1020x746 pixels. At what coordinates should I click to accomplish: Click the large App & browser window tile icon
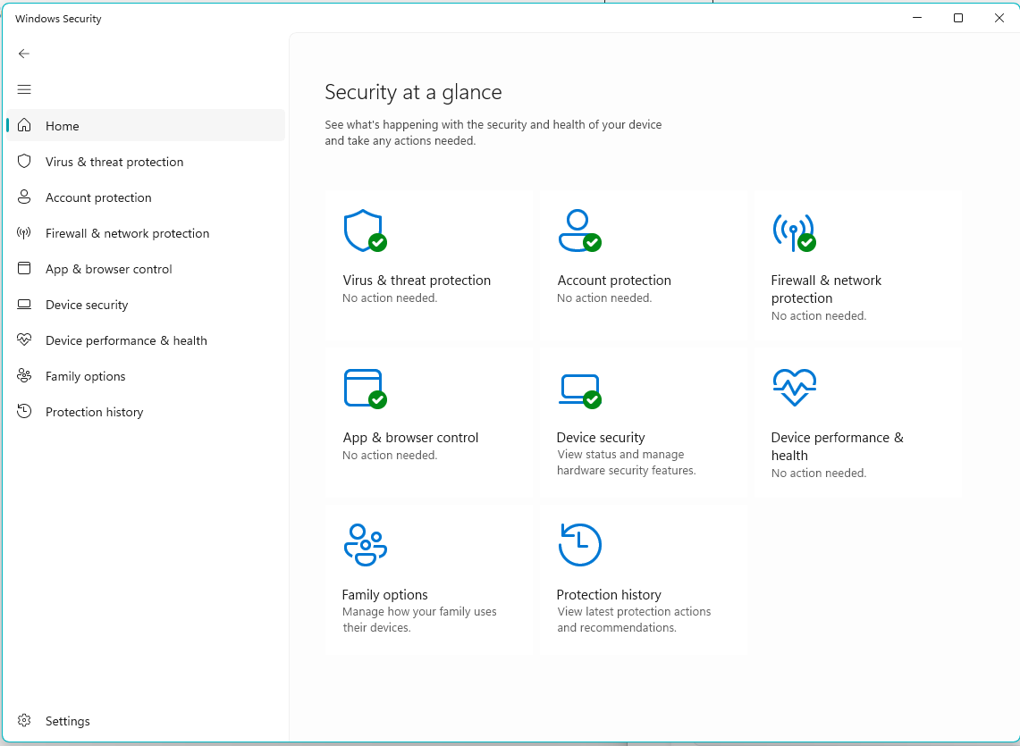365,389
